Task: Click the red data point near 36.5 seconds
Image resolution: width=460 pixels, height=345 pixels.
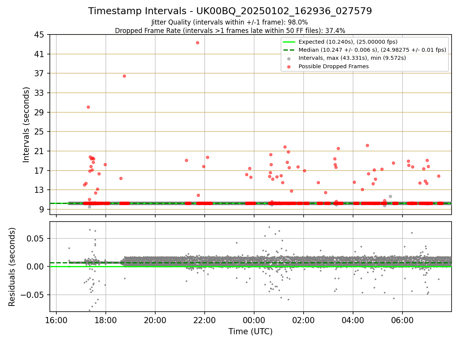Action: coord(124,76)
